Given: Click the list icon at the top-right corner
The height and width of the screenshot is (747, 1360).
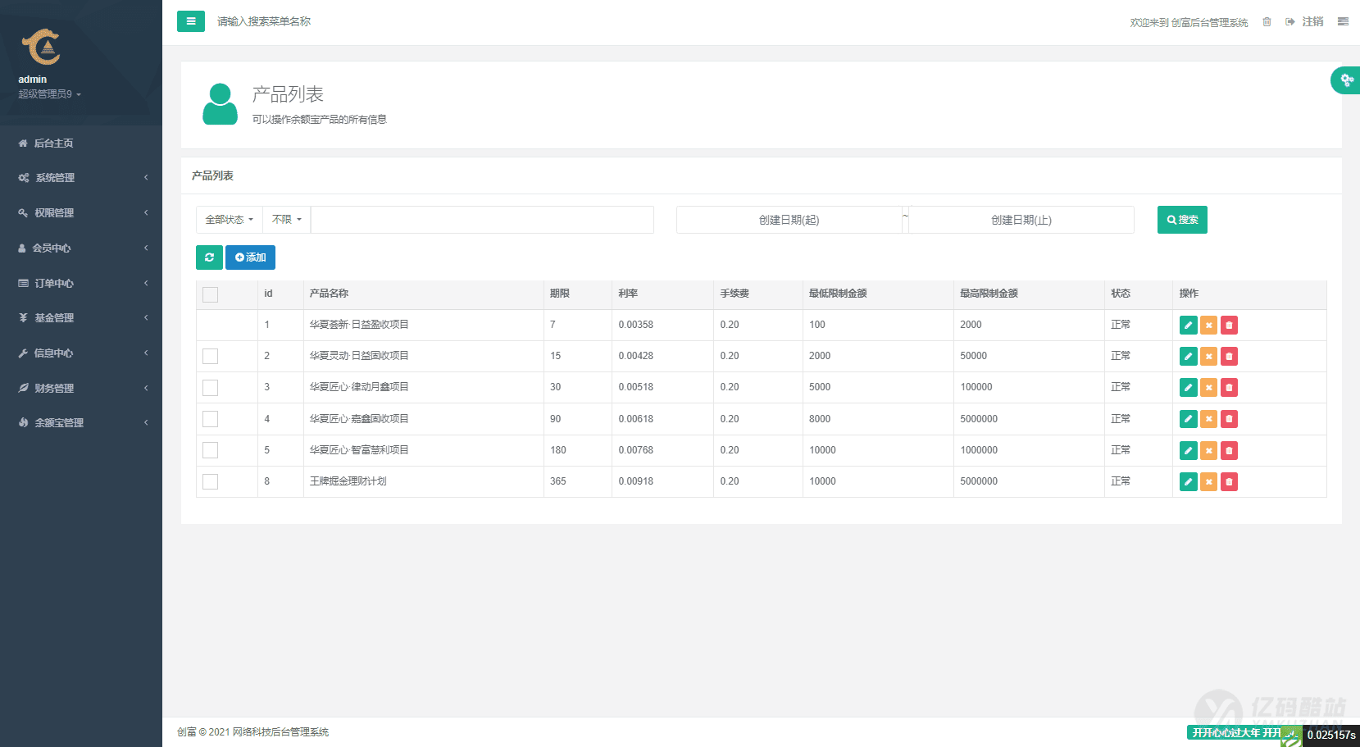Looking at the screenshot, I should click(1343, 22).
